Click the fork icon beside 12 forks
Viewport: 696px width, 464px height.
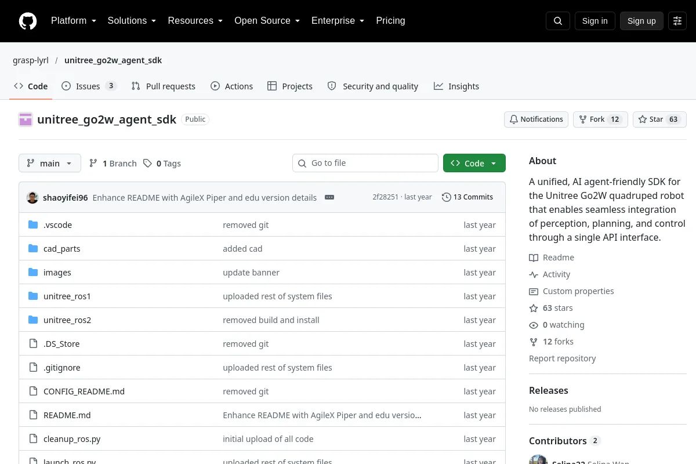point(534,342)
